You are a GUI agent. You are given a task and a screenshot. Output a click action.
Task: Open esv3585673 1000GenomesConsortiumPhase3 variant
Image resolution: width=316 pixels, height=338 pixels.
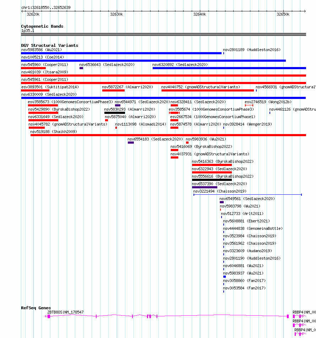click(x=70, y=102)
